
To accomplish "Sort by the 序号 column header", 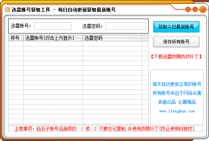I will (x=16, y=38).
